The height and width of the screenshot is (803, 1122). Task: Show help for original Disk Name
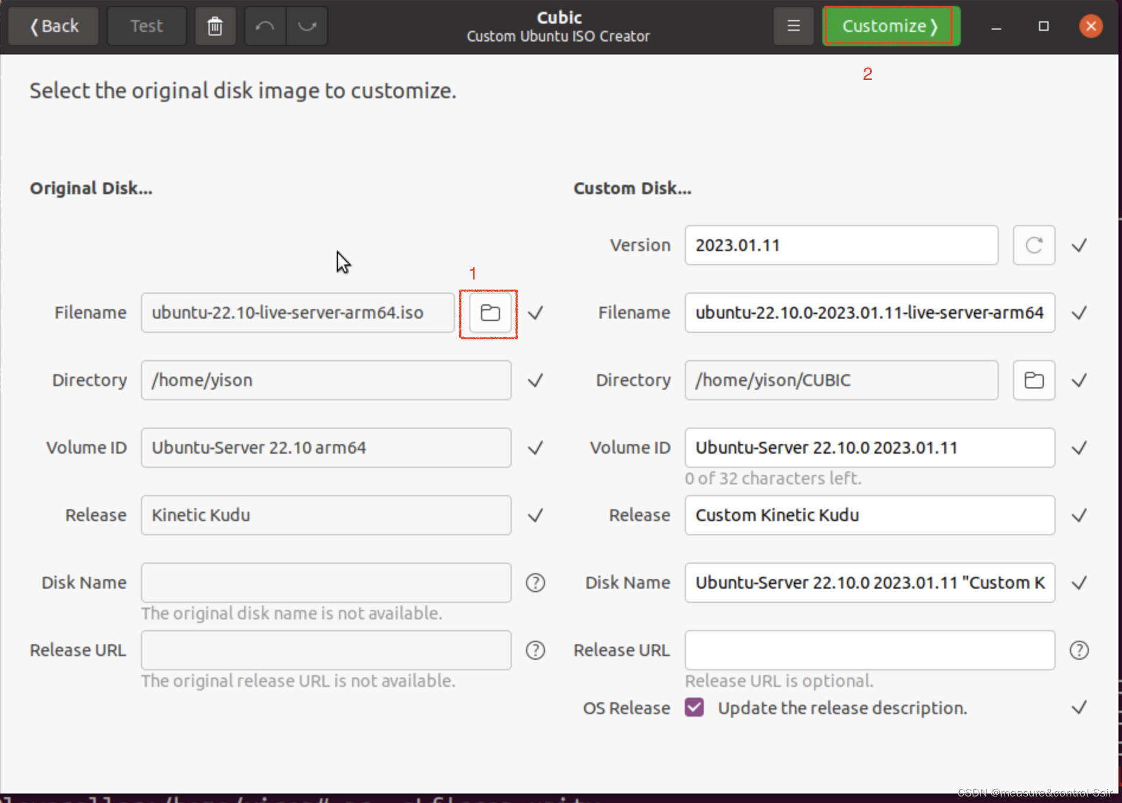536,583
